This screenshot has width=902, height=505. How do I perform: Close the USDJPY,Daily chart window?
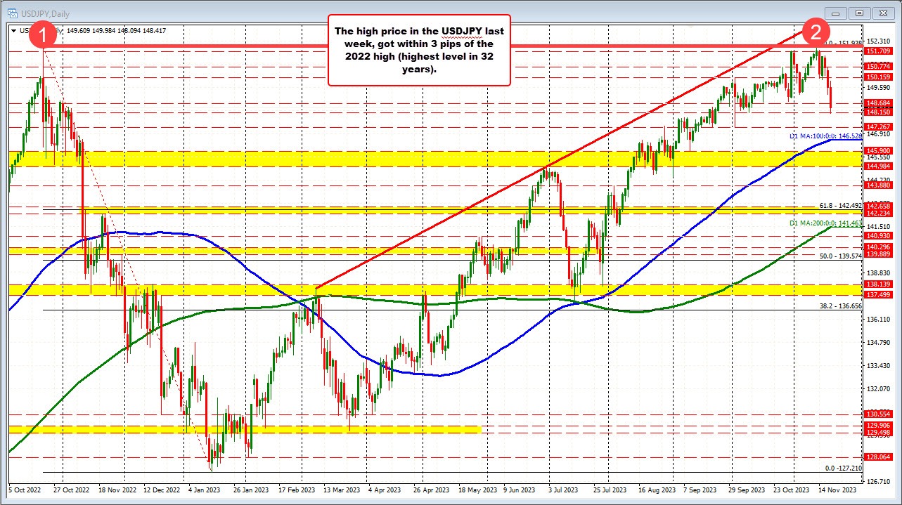(882, 12)
